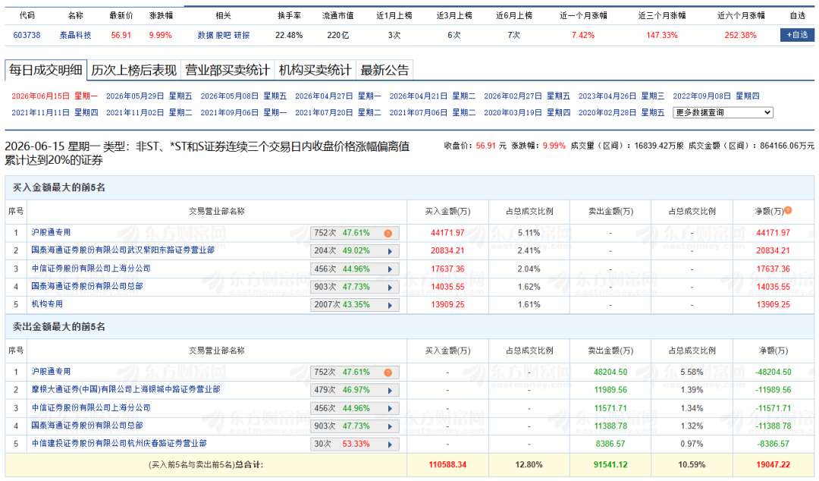Switch to 每日成交明细 tab
Screen dimensions: 819x481
46,70
